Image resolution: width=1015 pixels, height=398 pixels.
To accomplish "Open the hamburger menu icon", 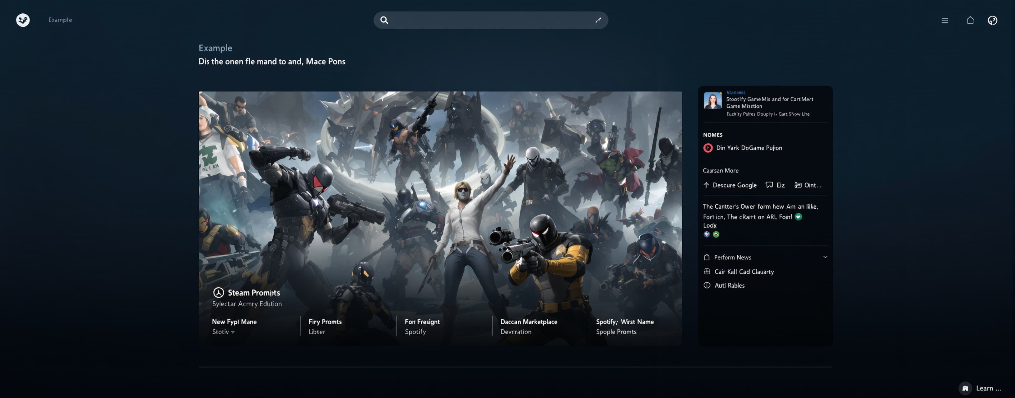I will (x=944, y=20).
